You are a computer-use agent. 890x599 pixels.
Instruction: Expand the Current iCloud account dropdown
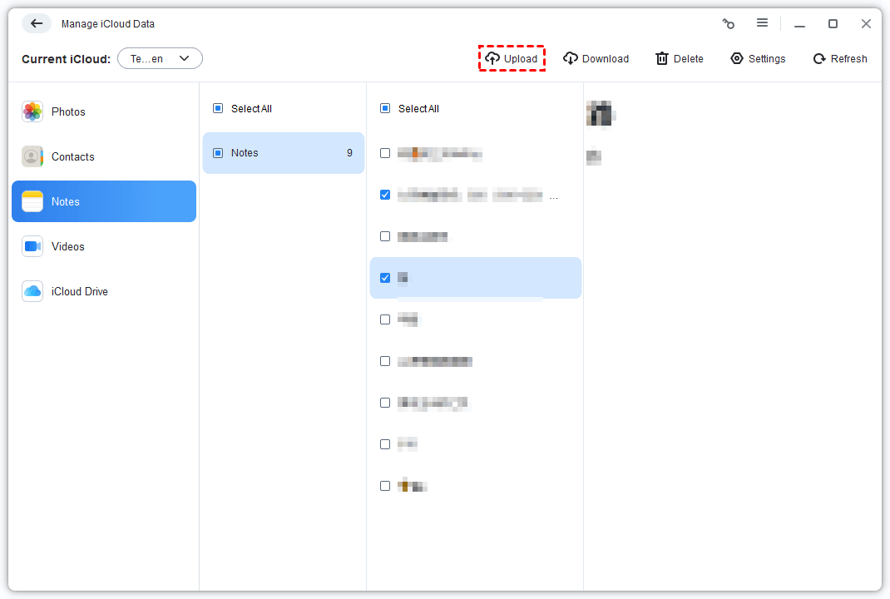tap(160, 58)
